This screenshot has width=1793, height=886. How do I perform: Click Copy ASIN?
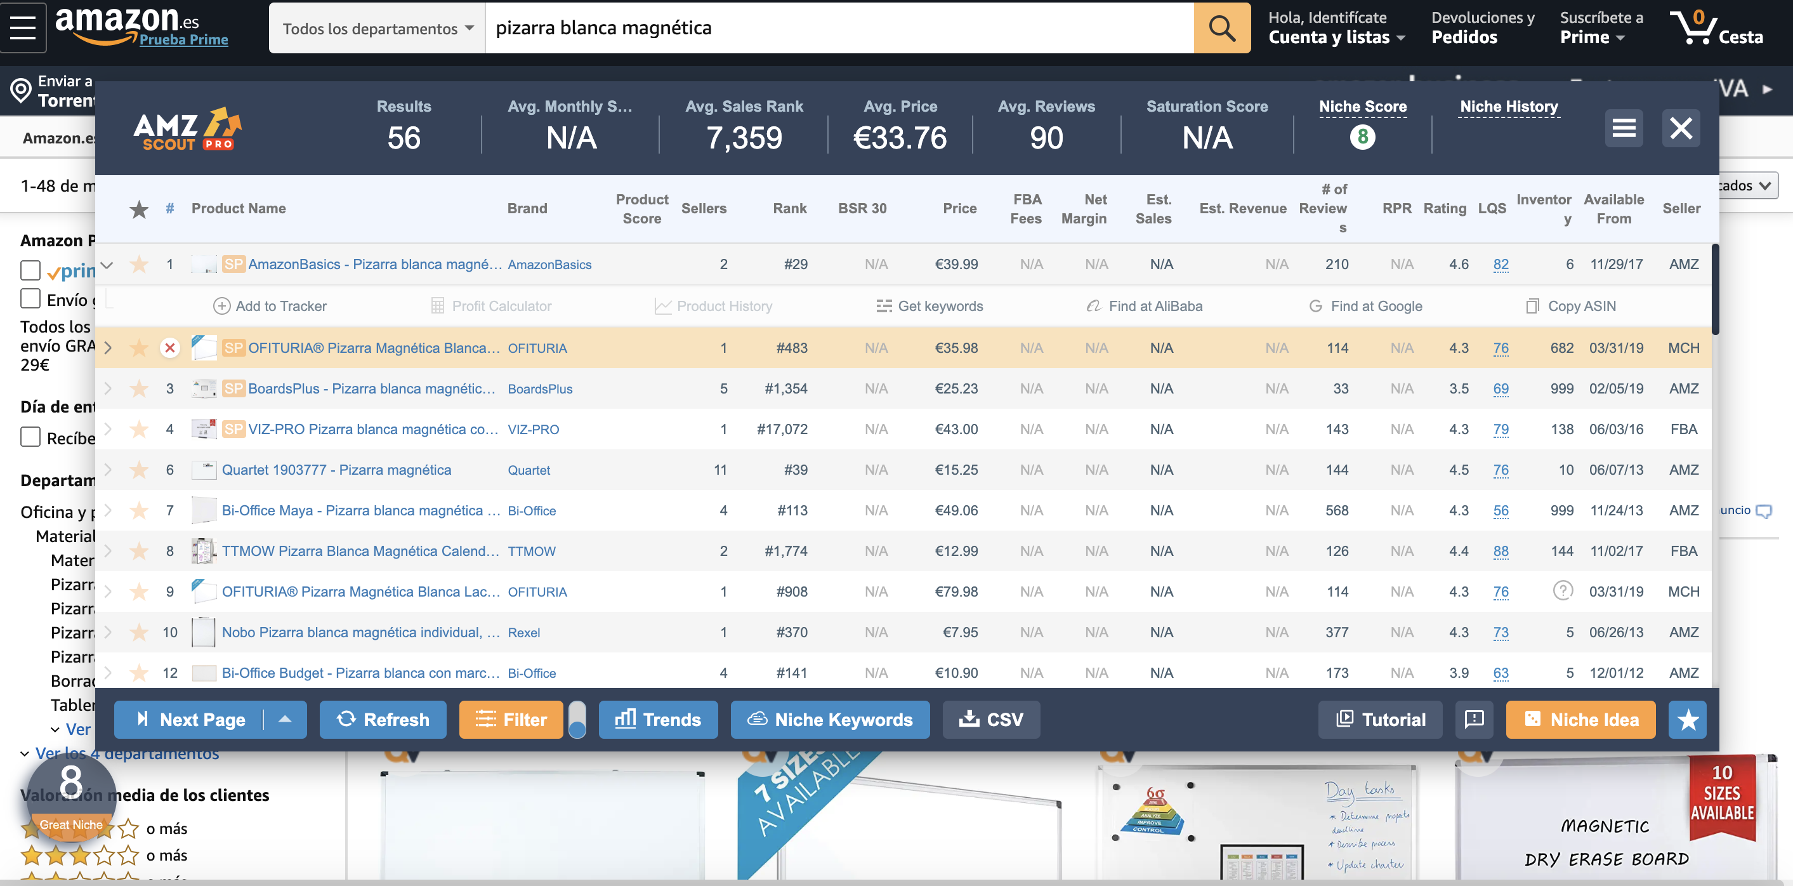click(x=1571, y=307)
